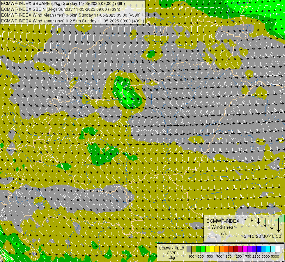Viewport: 285px width, 262px height.
Task: Click the '20' wind shear scale value
Action: coord(259,236)
